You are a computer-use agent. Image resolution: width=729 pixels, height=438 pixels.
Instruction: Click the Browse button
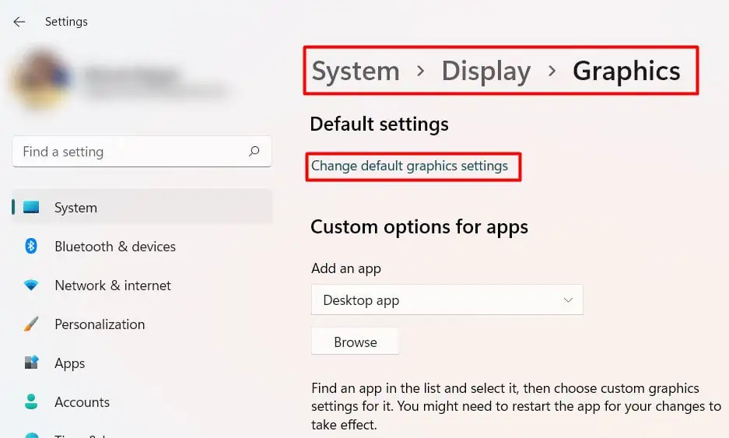click(356, 342)
